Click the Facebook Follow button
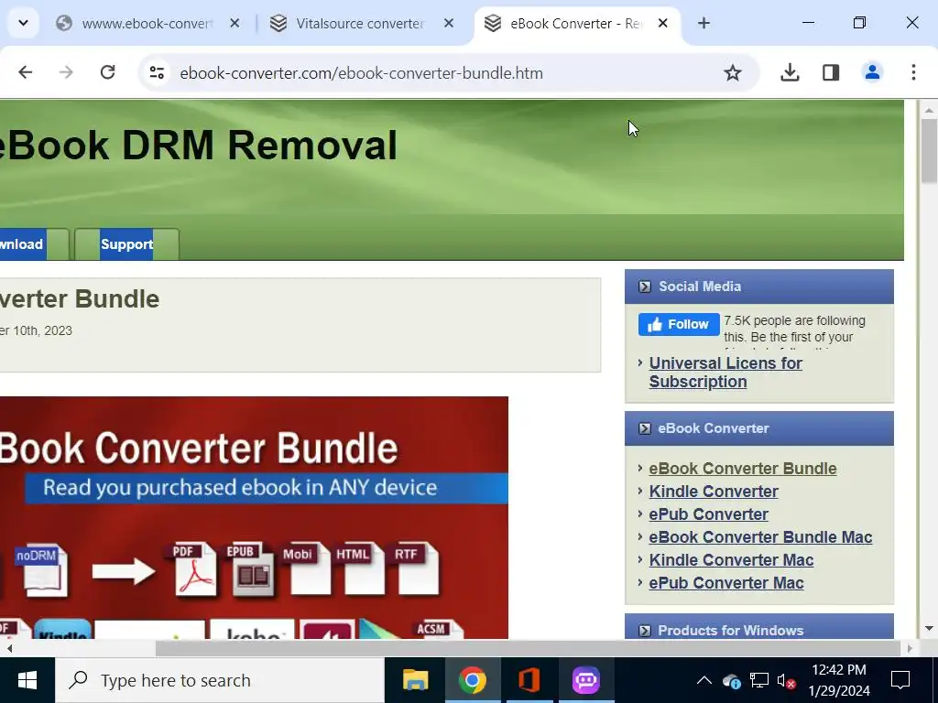Screen dimensions: 938x703 point(679,324)
